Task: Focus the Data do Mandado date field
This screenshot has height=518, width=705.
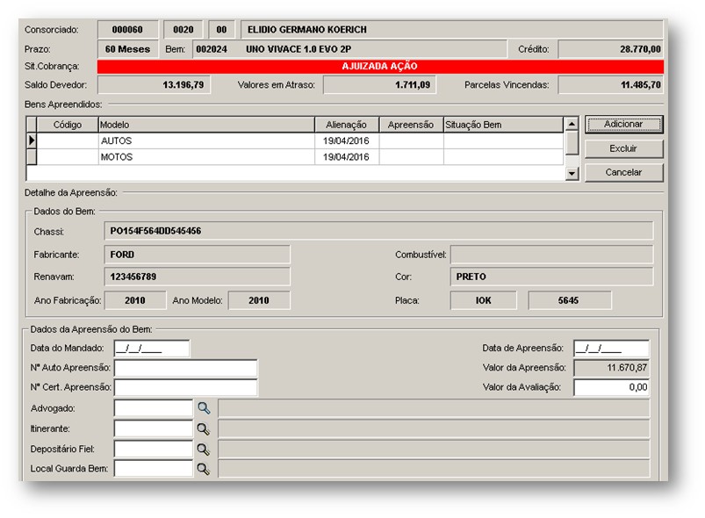Action: click(x=152, y=349)
